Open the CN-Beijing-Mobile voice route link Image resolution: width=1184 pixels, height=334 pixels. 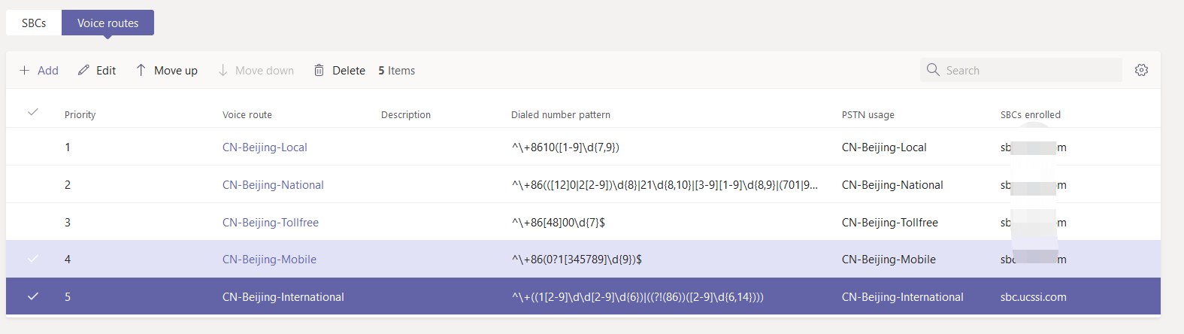tap(269, 260)
